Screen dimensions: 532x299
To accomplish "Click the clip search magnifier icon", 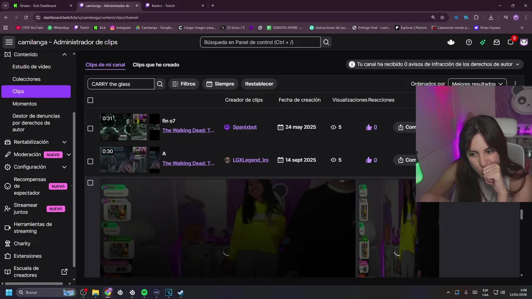I will point(160,84).
